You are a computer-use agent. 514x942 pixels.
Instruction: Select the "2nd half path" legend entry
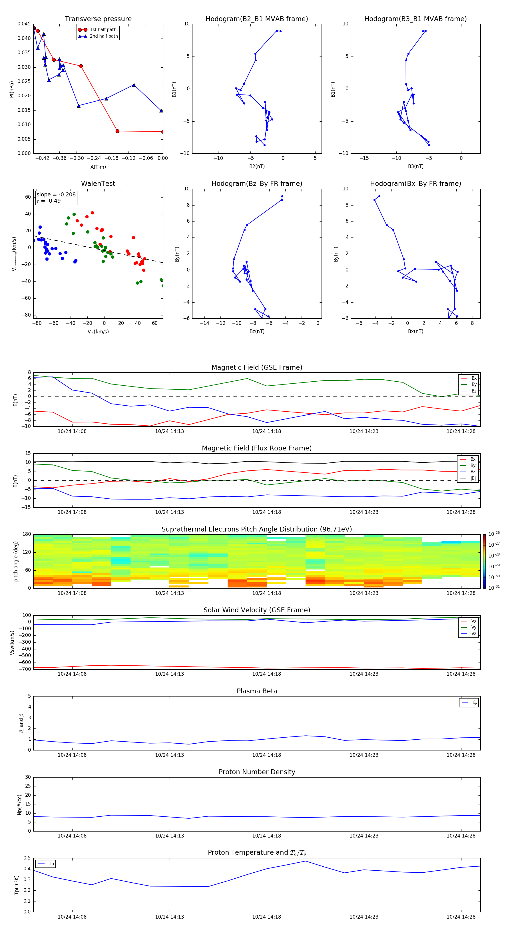[98, 36]
